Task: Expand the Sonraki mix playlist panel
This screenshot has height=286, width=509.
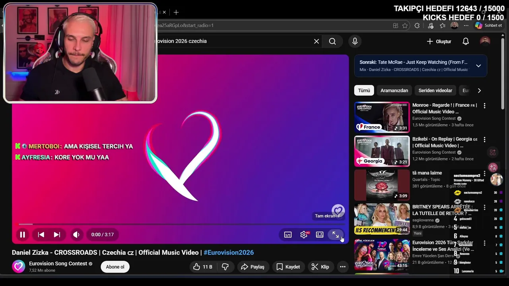Action: [x=478, y=66]
